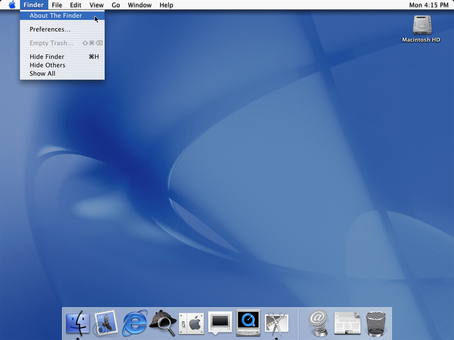Select Preferences… in the Finder menu
Viewport: 454px width, 340px height.
[50, 29]
